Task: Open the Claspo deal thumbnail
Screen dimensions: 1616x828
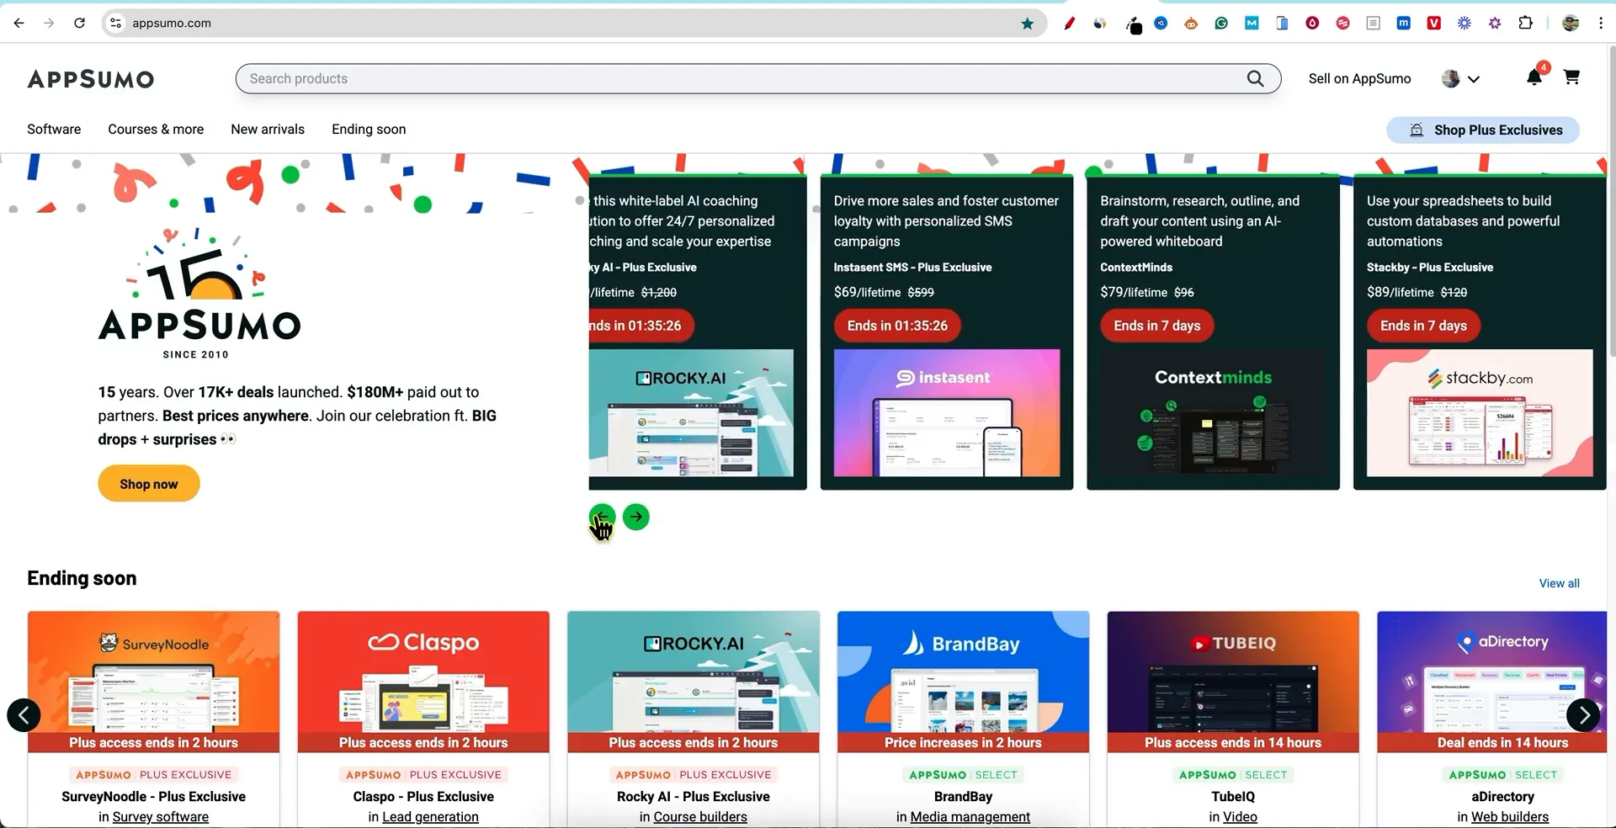Action: [423, 682]
